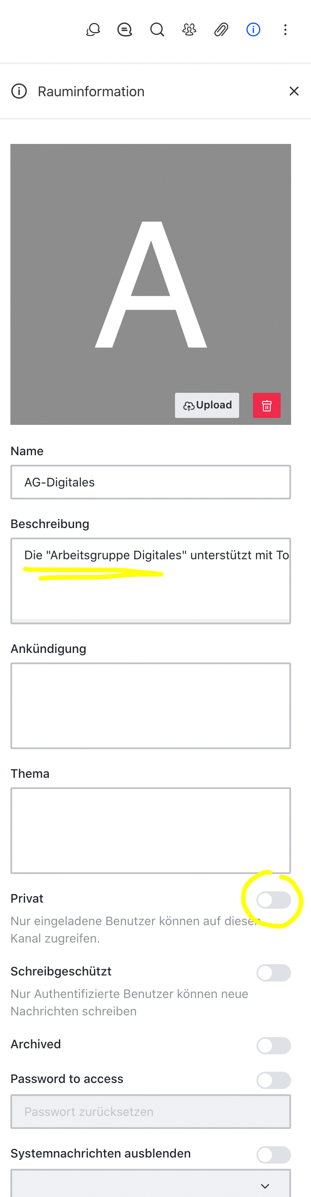Close the Rauminformation panel

click(x=294, y=91)
